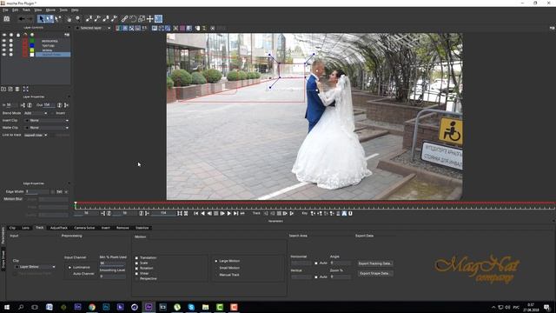Screen dimensions: 556x313
Task: Toggle the Überkey 'U' icon
Action: [350, 213]
